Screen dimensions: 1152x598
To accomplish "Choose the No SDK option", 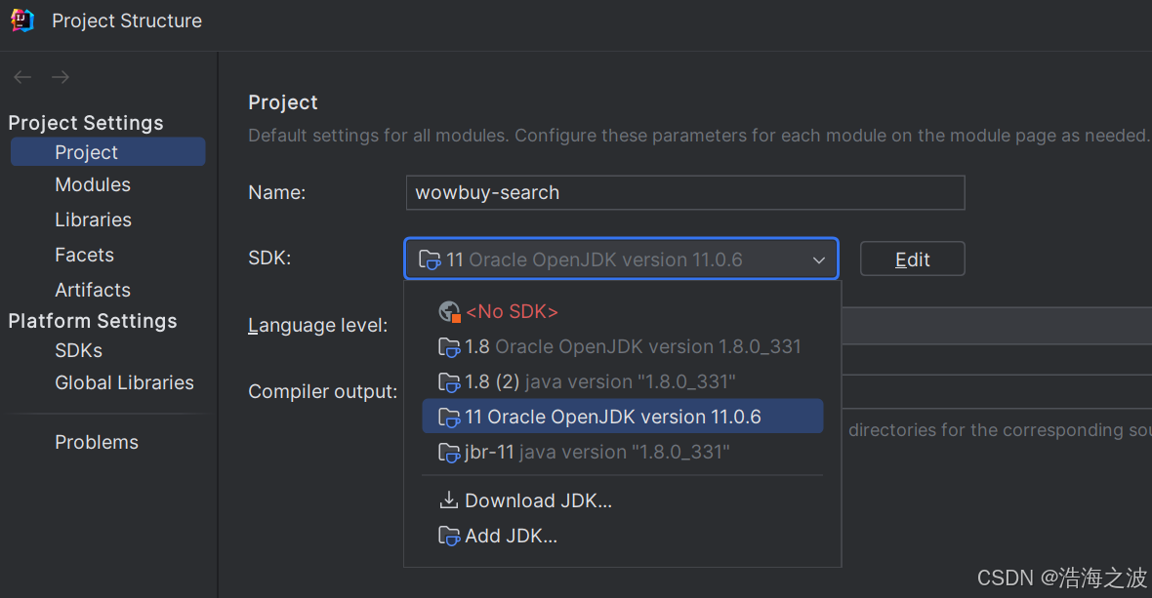I will (512, 311).
